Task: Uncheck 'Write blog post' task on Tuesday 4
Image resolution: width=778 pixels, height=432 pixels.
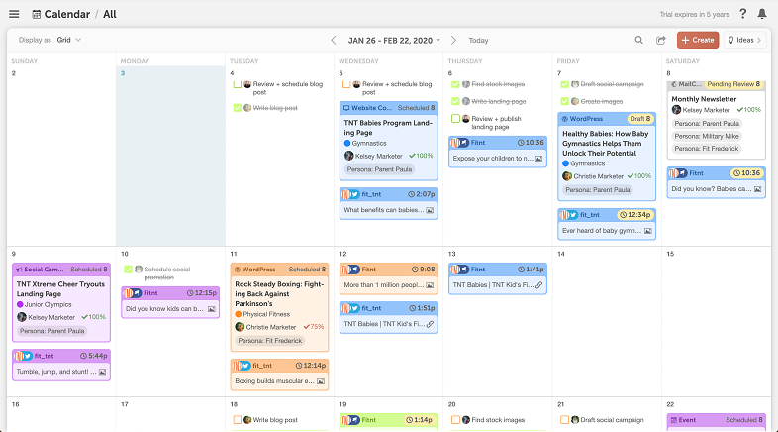Action: (x=238, y=108)
